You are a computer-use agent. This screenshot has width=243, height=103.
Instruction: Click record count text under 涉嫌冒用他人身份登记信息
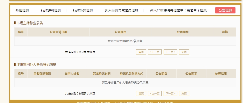80,94
